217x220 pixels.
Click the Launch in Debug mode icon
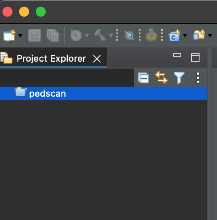tap(151, 35)
